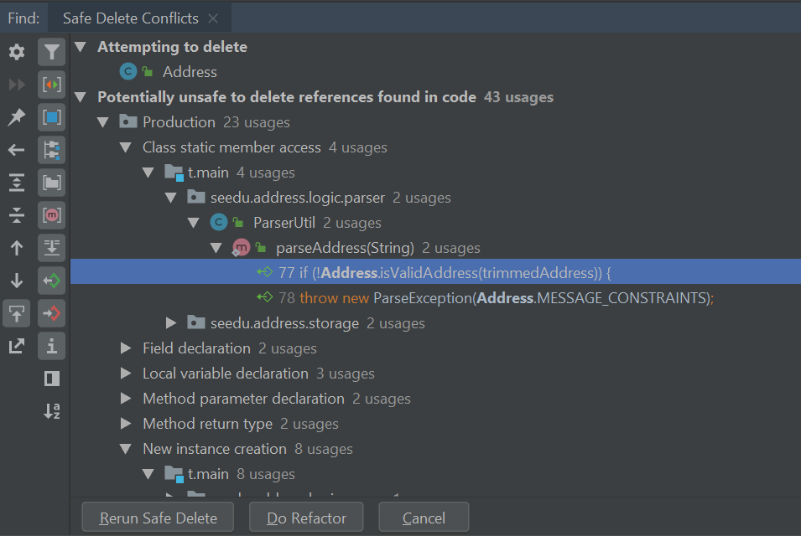Navigate to previous occurrence with the up arrow

[17, 248]
